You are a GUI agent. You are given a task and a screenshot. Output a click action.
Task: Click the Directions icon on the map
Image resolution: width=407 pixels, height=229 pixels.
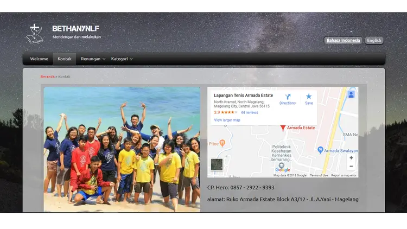pos(287,97)
